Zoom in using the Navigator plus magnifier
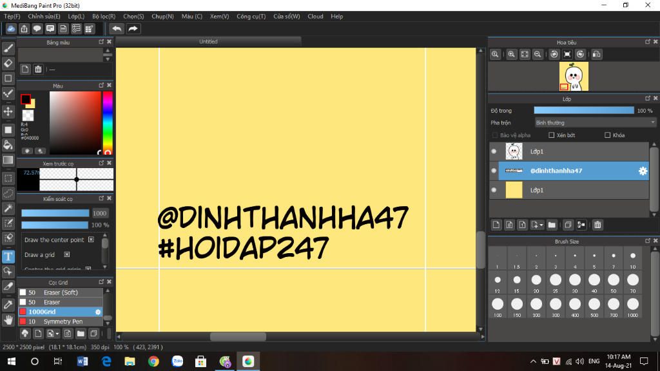This screenshot has height=371, width=660. click(x=511, y=54)
